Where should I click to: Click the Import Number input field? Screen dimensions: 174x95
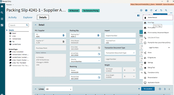coord(120,35)
